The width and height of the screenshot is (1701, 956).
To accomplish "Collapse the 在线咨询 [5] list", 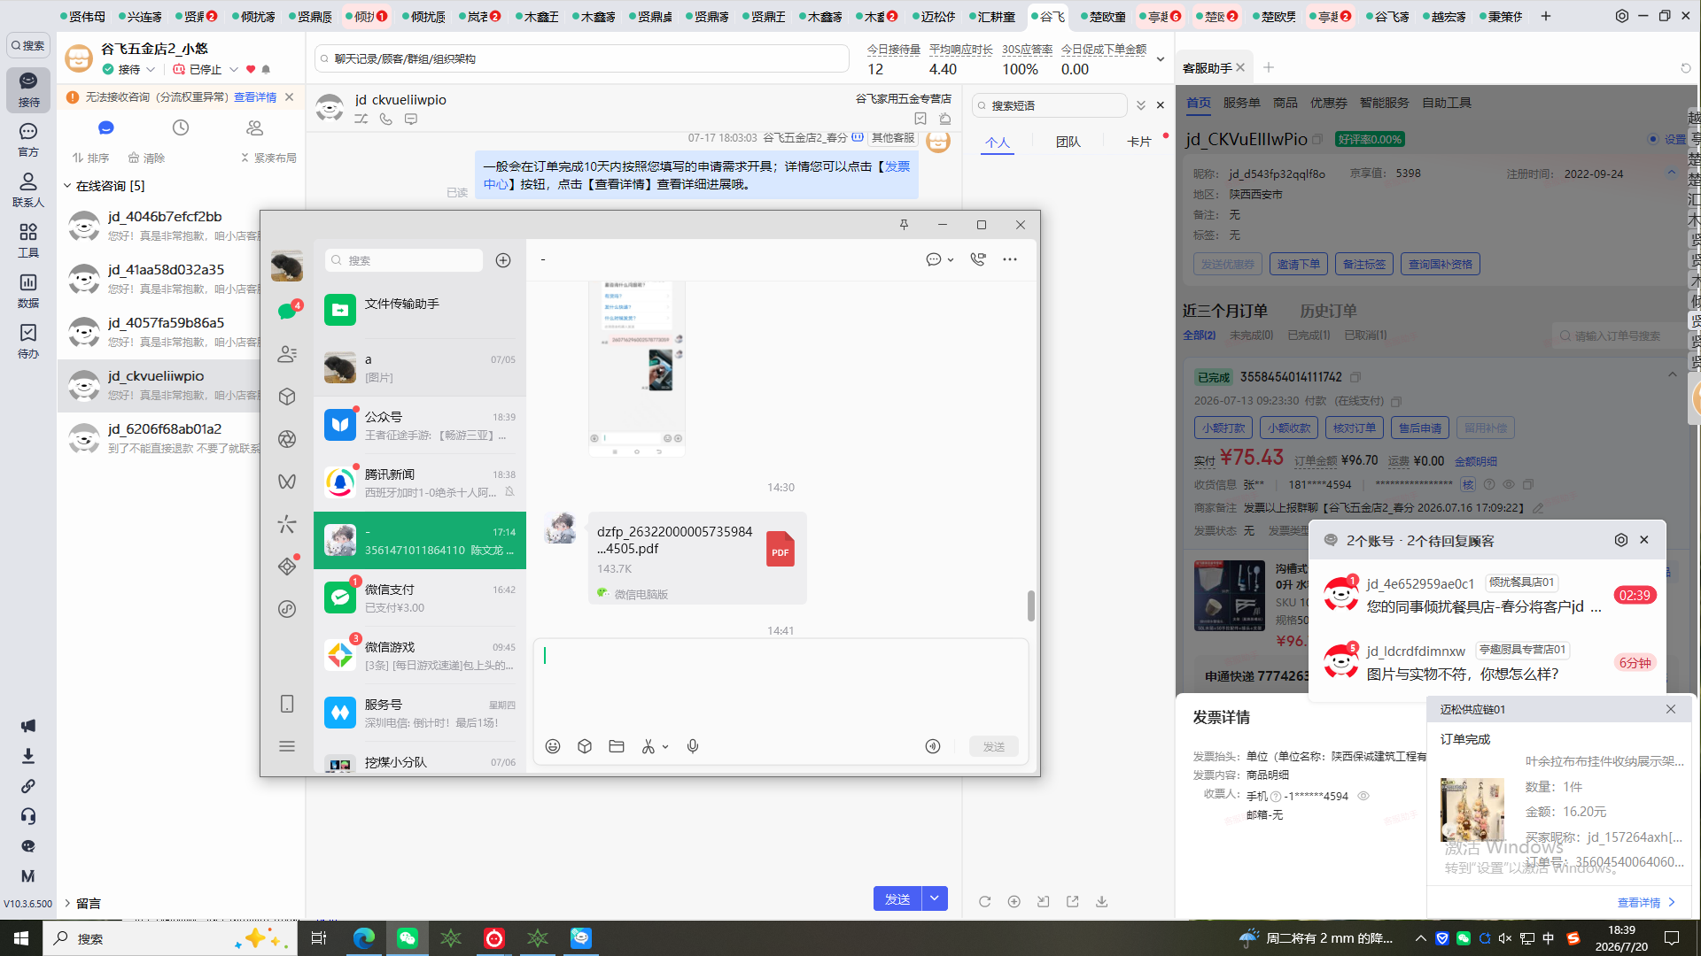I will pyautogui.click(x=67, y=186).
